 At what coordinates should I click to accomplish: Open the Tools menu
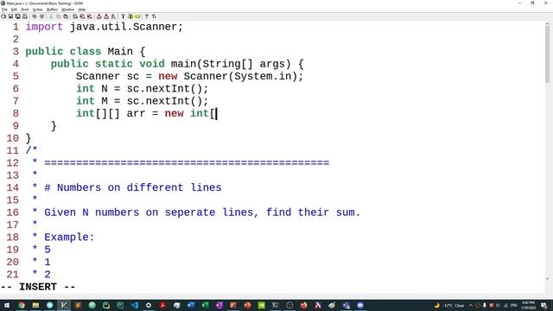click(x=25, y=10)
